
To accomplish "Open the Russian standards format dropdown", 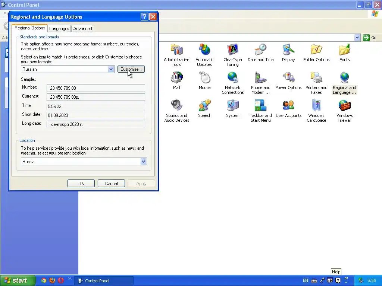I will coord(111,69).
